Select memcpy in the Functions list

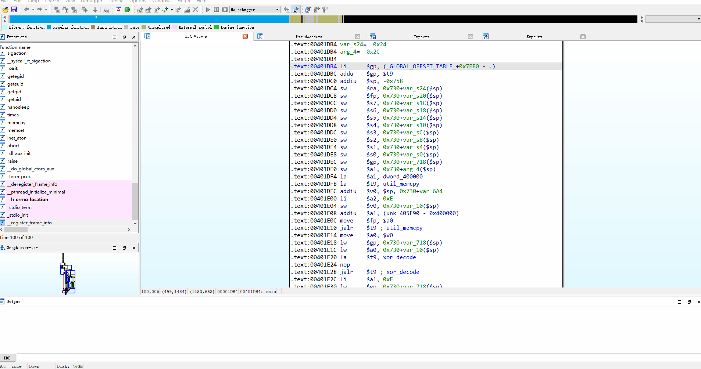point(16,123)
